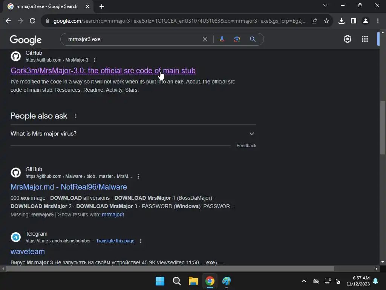Open Chrome downloads
This screenshot has width=386, height=290.
pos(342,21)
